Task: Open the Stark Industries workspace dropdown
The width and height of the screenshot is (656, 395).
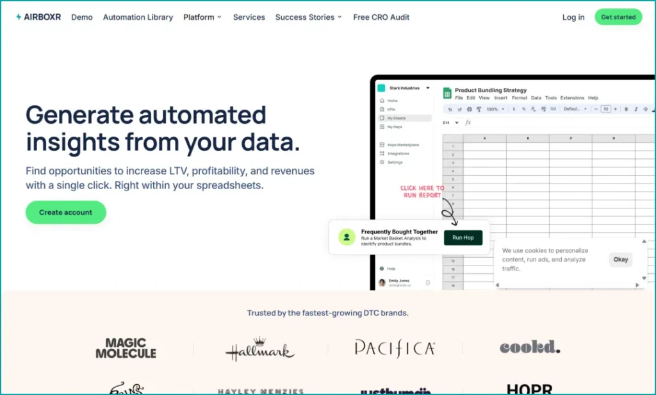Action: point(427,88)
